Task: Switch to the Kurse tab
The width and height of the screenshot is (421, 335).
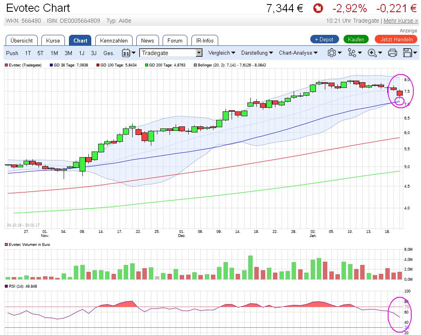Action: (53, 41)
